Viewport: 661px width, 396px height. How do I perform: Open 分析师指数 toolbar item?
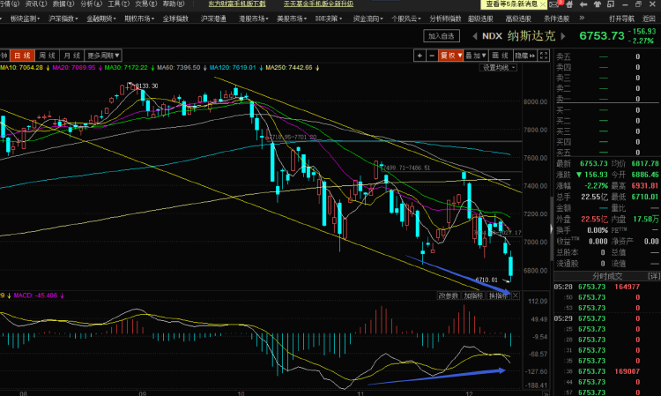point(445,19)
